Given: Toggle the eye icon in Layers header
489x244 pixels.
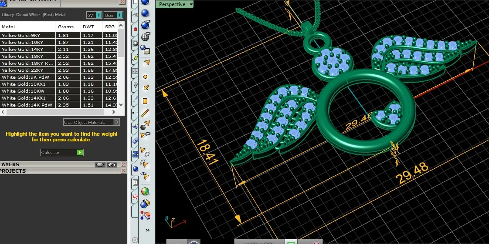Looking at the screenshot, I should coord(112,165).
